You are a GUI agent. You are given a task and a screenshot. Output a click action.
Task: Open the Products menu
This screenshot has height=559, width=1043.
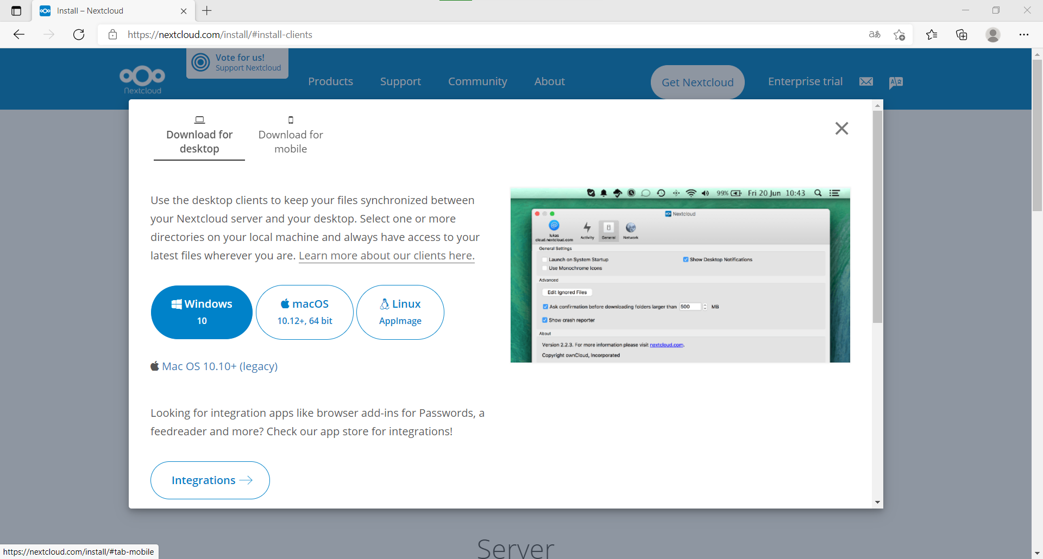[330, 81]
